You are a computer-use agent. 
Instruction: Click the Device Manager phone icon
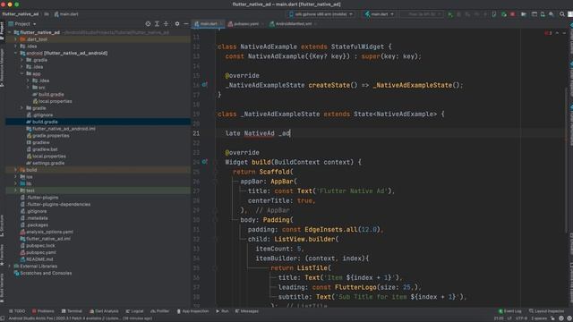click(x=543, y=14)
